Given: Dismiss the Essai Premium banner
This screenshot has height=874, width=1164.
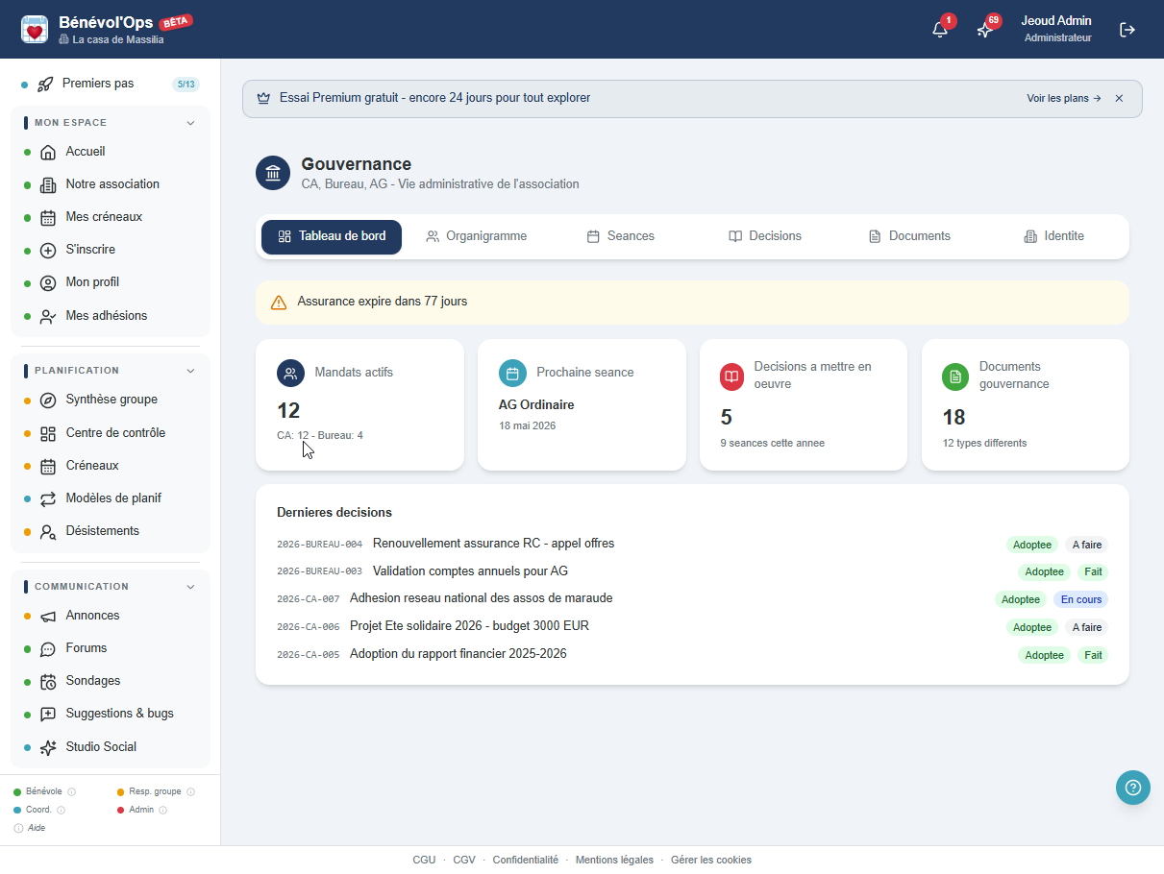Looking at the screenshot, I should pyautogui.click(x=1119, y=99).
